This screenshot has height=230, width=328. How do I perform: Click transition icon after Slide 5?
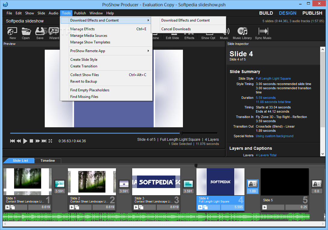point(317,184)
